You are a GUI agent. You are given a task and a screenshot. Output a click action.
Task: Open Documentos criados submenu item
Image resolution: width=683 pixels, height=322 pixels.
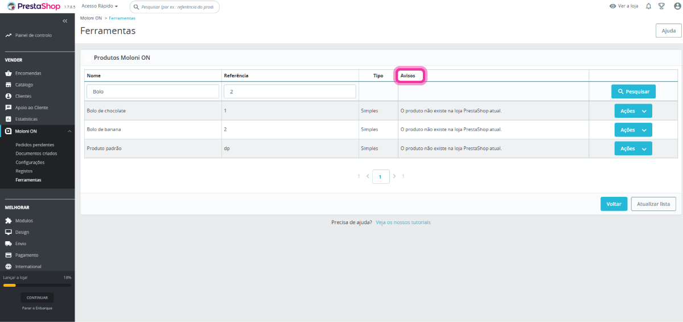(x=36, y=154)
